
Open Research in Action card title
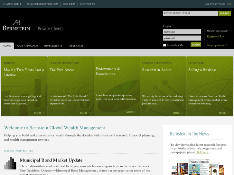(157, 70)
